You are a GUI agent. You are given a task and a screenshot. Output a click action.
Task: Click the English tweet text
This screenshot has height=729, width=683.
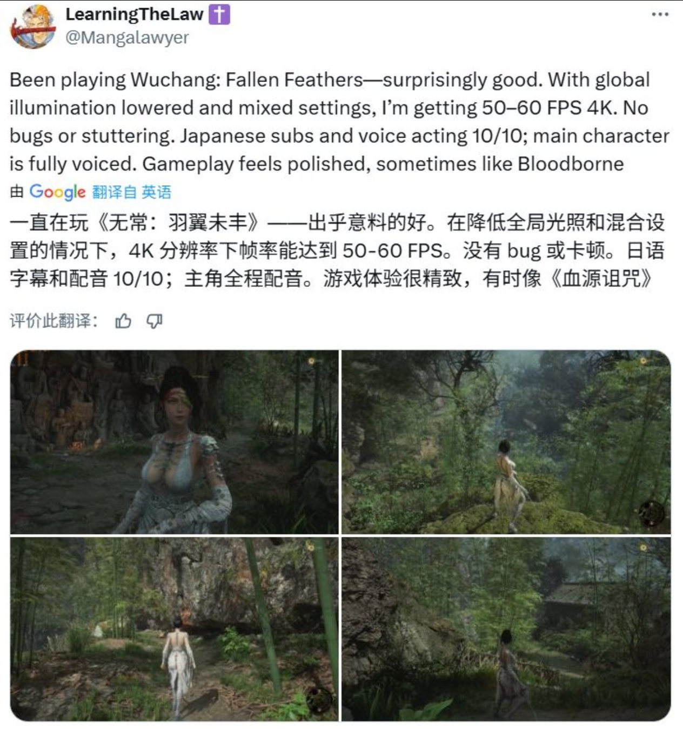pos(339,122)
